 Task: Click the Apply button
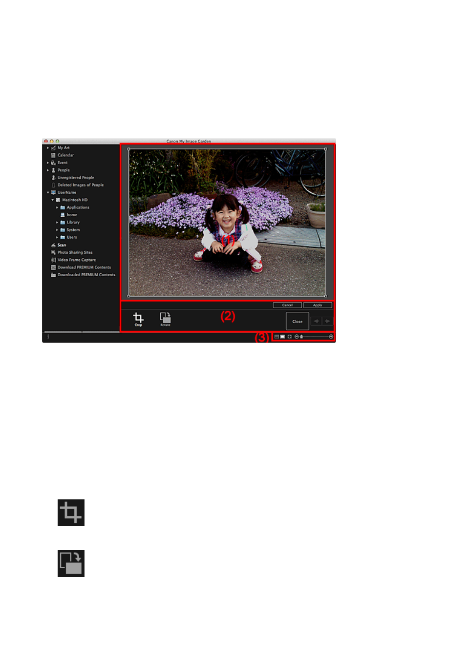318,305
